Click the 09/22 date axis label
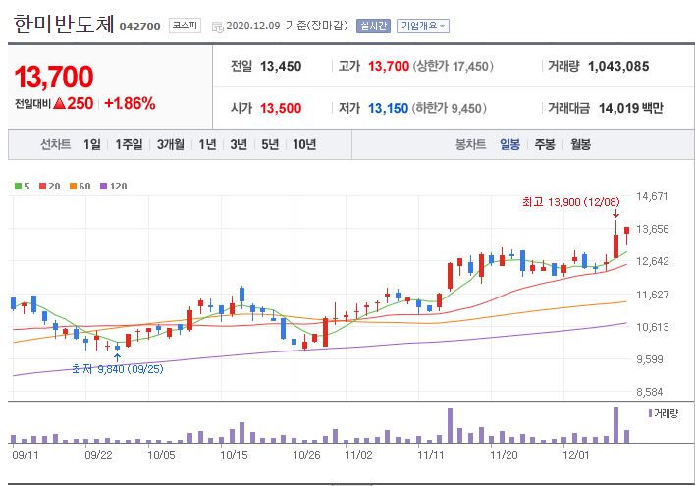The image size is (695, 486). [98, 455]
